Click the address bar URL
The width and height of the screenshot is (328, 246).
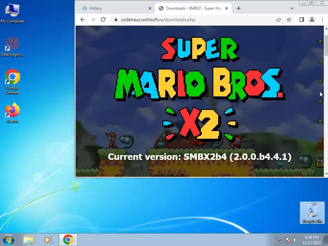pyautogui.click(x=158, y=20)
